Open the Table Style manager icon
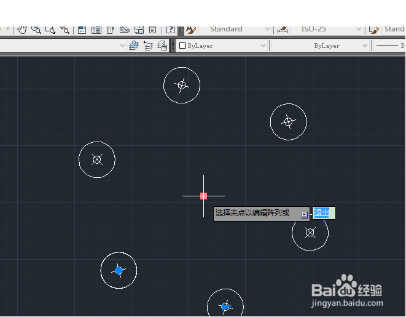 [x=373, y=30]
